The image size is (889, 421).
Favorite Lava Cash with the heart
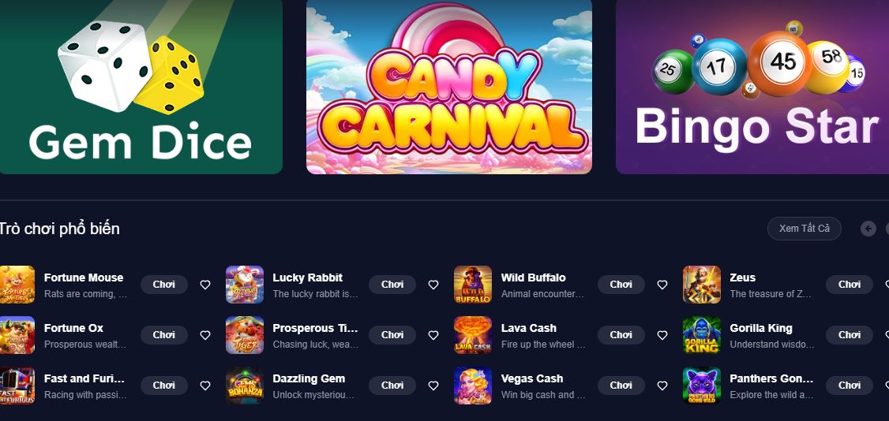pyautogui.click(x=662, y=335)
